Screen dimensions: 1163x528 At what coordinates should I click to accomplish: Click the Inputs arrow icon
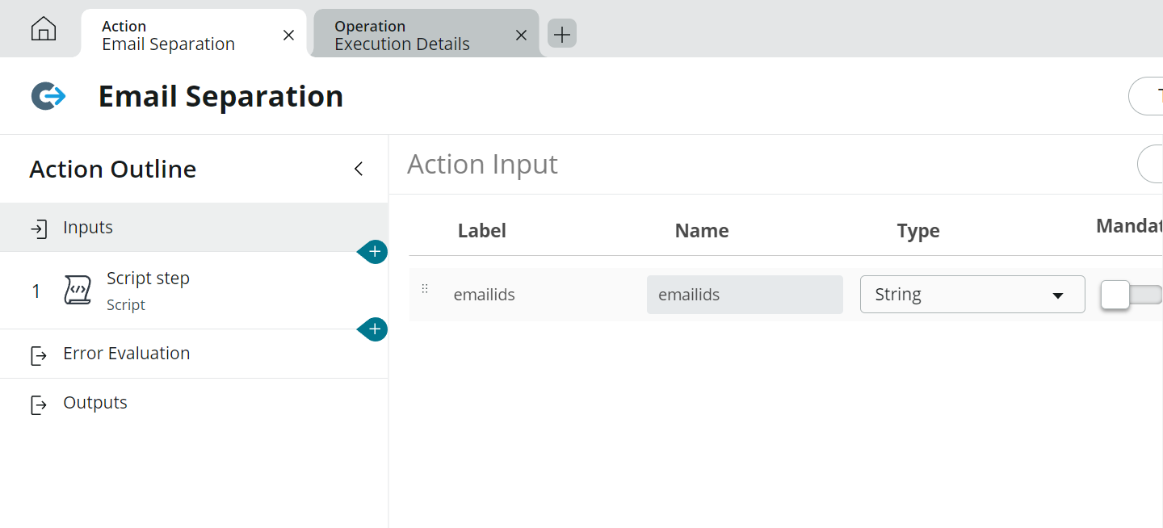[x=39, y=228]
